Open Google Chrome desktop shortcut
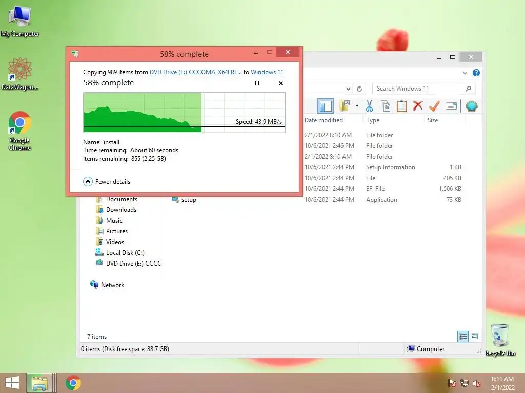 (x=20, y=131)
